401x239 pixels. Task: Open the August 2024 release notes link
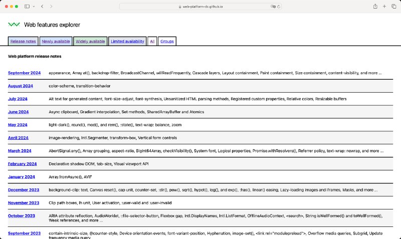(x=21, y=86)
